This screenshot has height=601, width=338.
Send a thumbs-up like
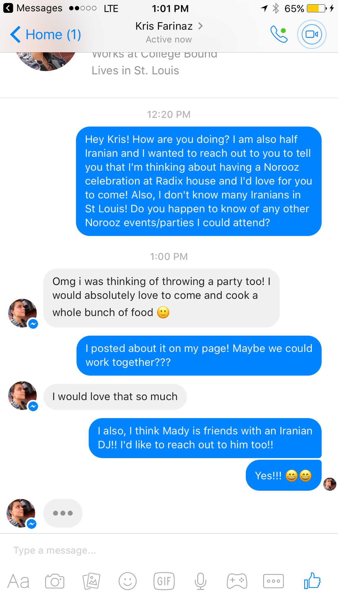(312, 580)
